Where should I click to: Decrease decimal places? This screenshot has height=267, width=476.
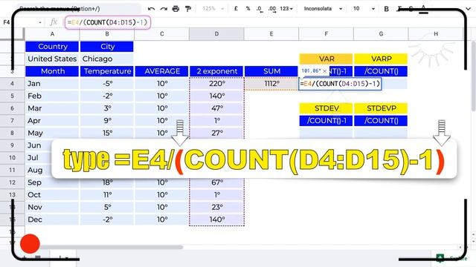260,9
